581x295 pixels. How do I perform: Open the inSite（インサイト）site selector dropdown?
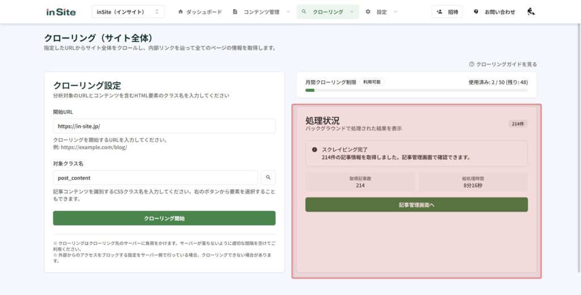point(128,11)
